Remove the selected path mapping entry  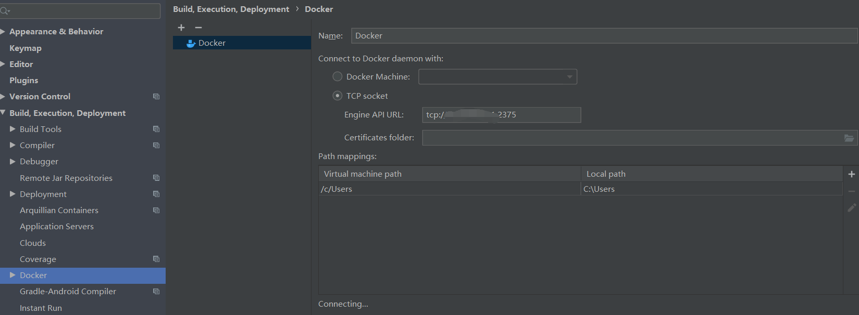coord(852,191)
